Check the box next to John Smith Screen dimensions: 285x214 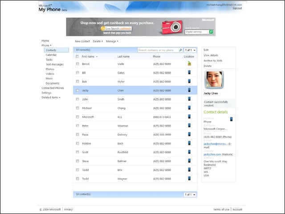tap(77, 99)
